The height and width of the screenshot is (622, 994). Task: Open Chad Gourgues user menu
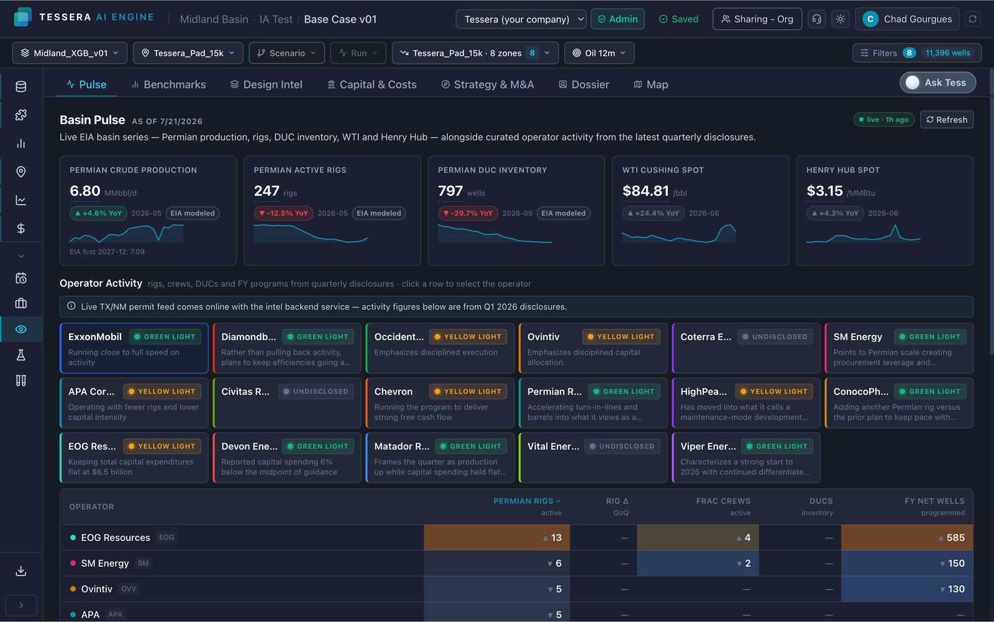tap(907, 19)
